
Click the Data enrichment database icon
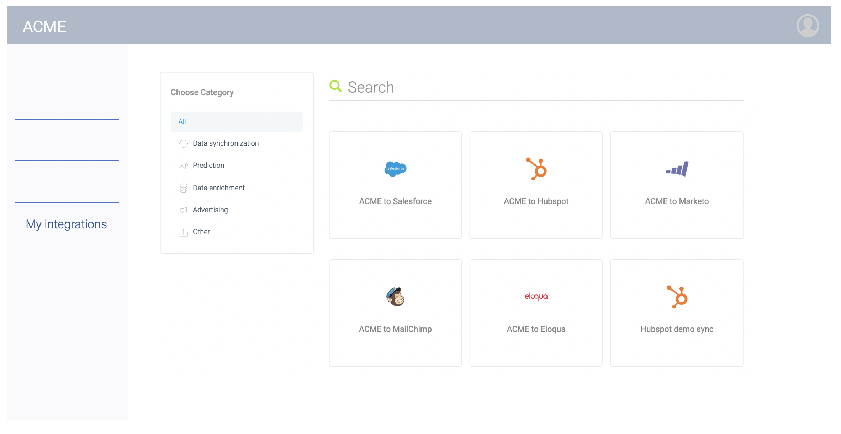(x=184, y=188)
